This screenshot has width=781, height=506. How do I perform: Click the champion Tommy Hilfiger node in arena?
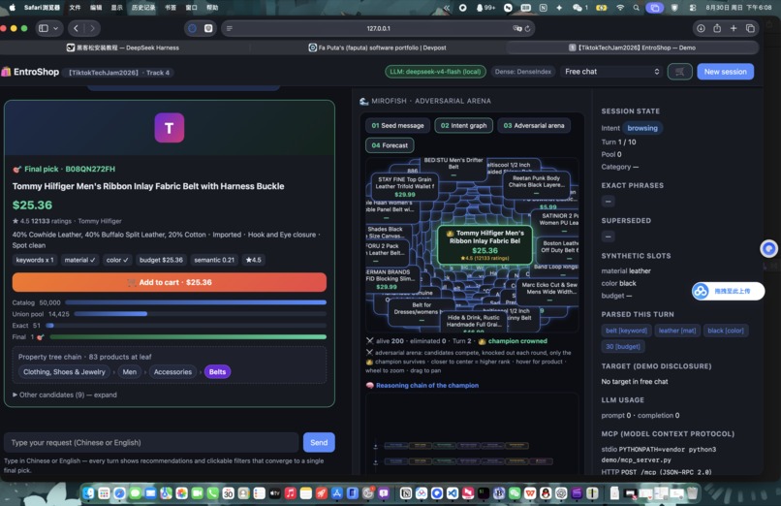[x=484, y=244]
